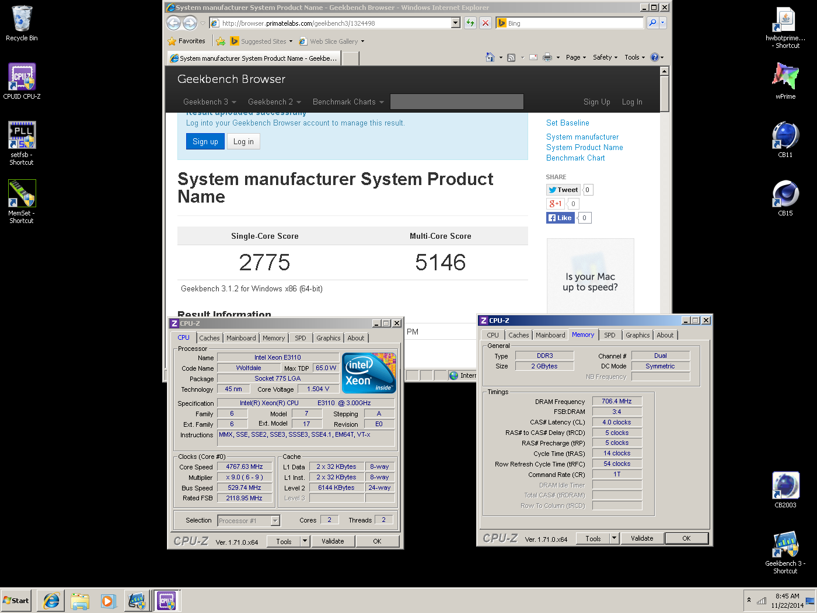Image resolution: width=817 pixels, height=613 pixels.
Task: Click the IE Help question mark icon
Action: pos(655,57)
